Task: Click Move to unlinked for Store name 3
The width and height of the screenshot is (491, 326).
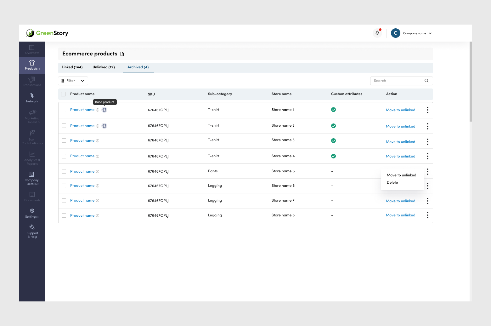Action: tap(400, 142)
